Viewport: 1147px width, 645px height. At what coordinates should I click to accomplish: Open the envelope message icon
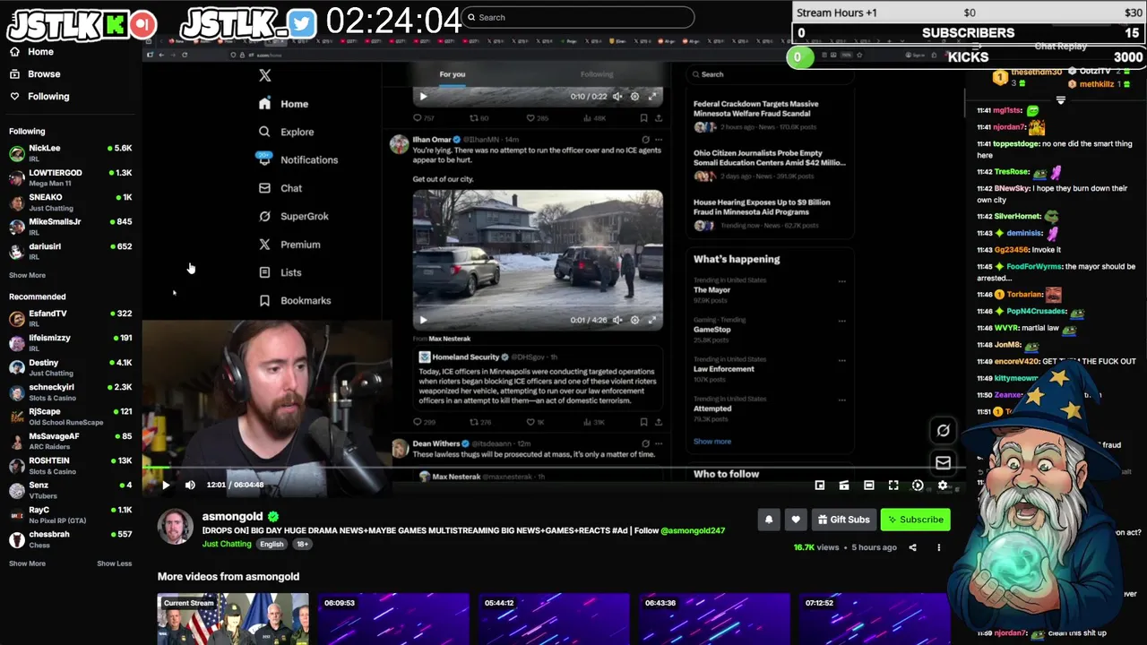point(943,462)
